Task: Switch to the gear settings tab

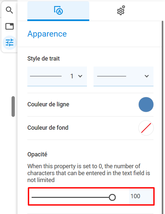Action: pyautogui.click(x=121, y=11)
